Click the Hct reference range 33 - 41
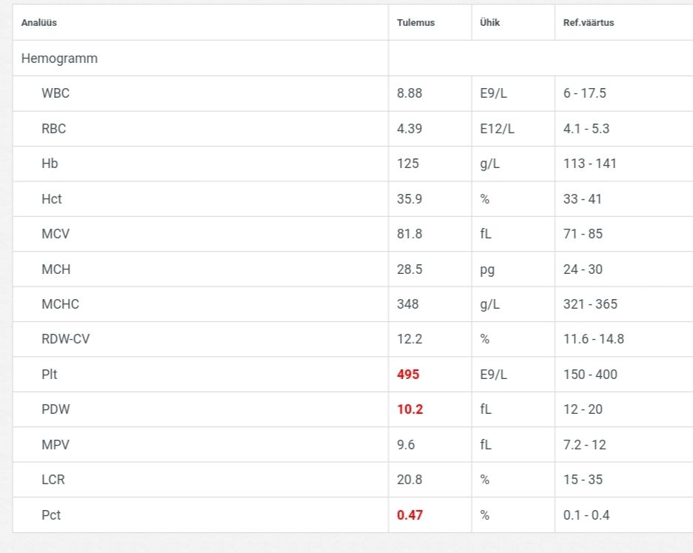The height and width of the screenshot is (553, 693). [x=583, y=199]
